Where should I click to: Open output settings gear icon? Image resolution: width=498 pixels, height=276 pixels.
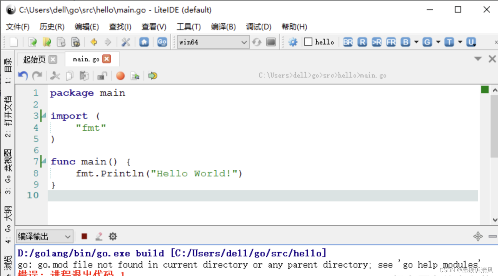[x=113, y=236]
